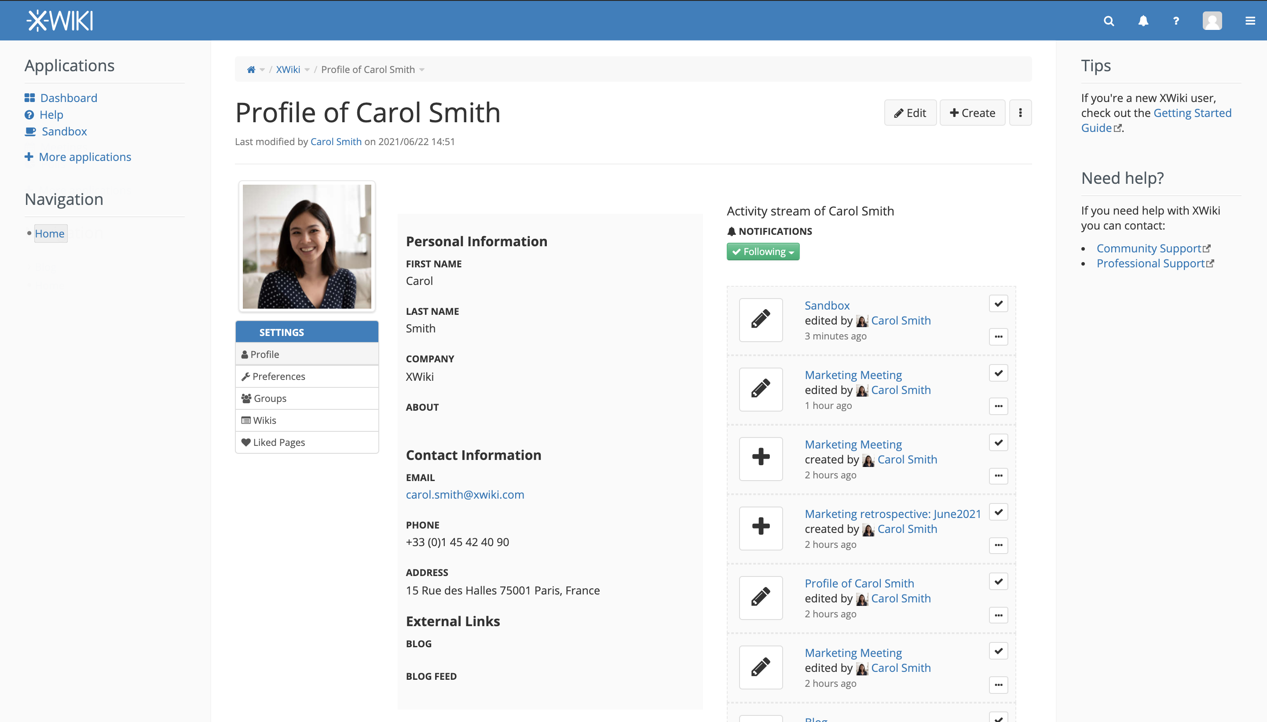Open the three-dot page actions menu
Screen dimensions: 1267x722
[1020, 113]
